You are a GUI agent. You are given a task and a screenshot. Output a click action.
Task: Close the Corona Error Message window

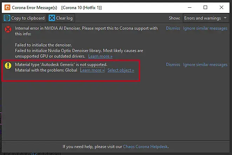tap(222, 7)
